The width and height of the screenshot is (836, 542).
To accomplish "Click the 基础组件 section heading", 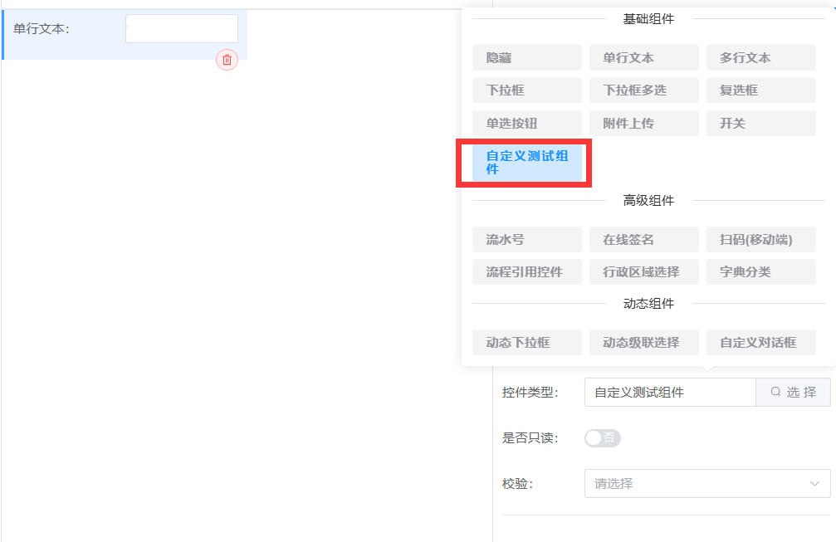I will click(648, 19).
